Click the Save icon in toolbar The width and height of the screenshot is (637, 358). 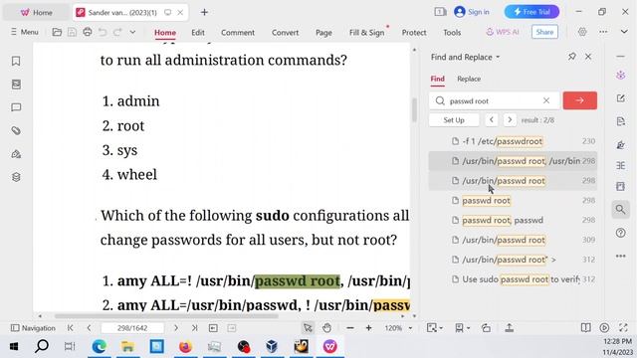pos(72,32)
